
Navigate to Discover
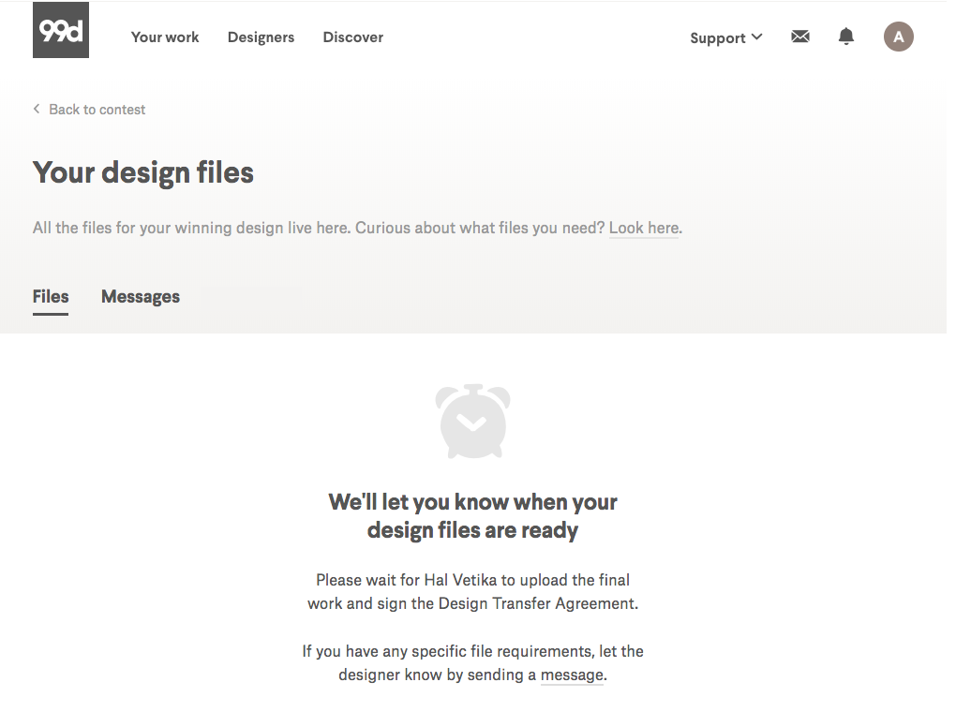click(x=352, y=37)
